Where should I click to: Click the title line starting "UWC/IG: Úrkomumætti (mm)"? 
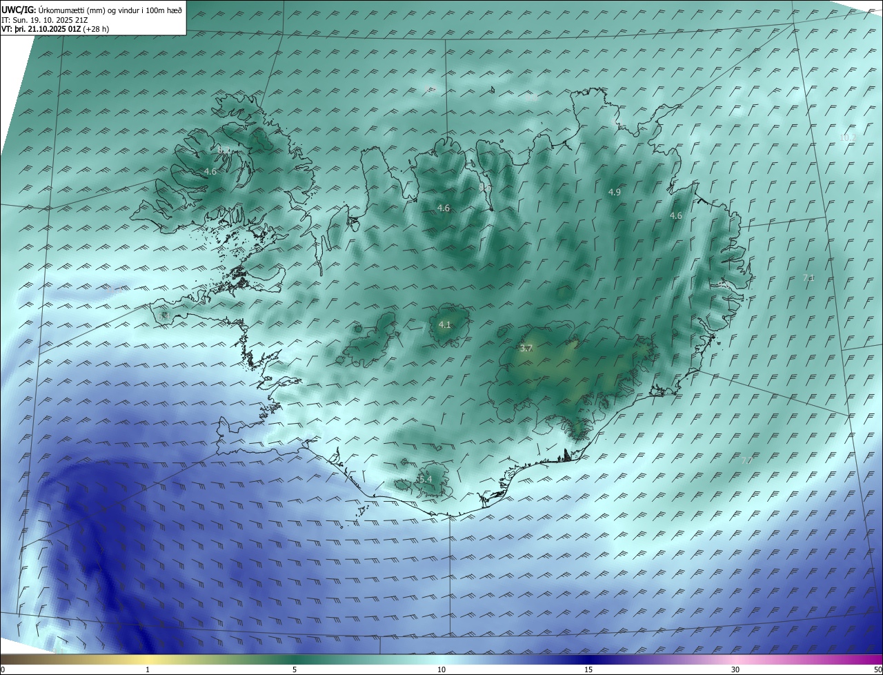point(92,10)
